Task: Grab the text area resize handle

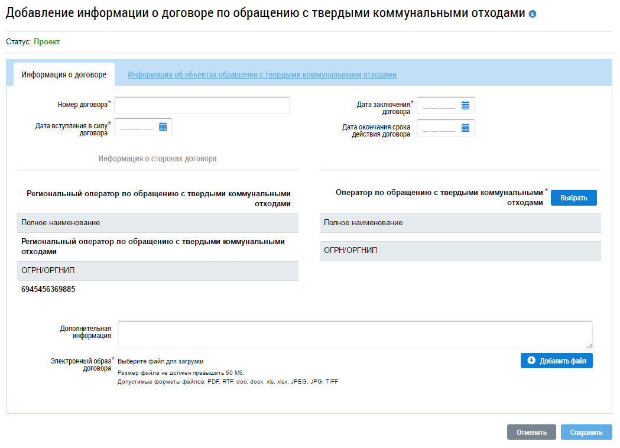Action: click(x=589, y=345)
